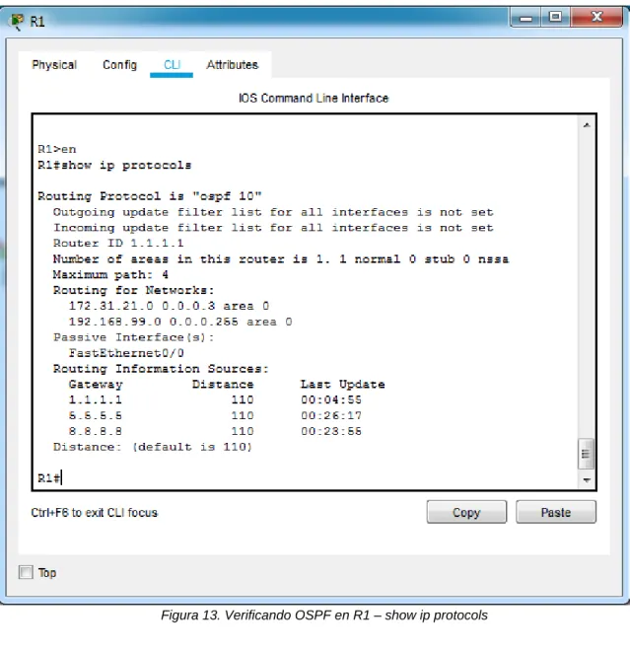Image resolution: width=630 pixels, height=651 pixels.
Task: Click the Copy button
Action: pyautogui.click(x=466, y=512)
